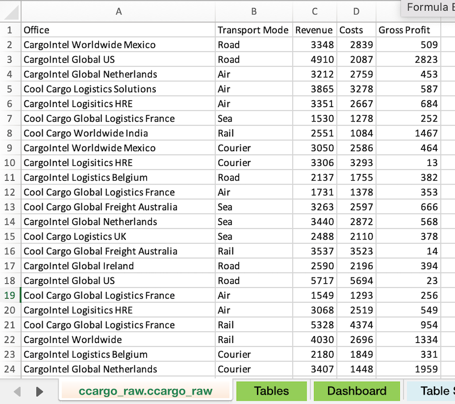455x404 pixels.
Task: Click the column D header
Action: tap(356, 11)
